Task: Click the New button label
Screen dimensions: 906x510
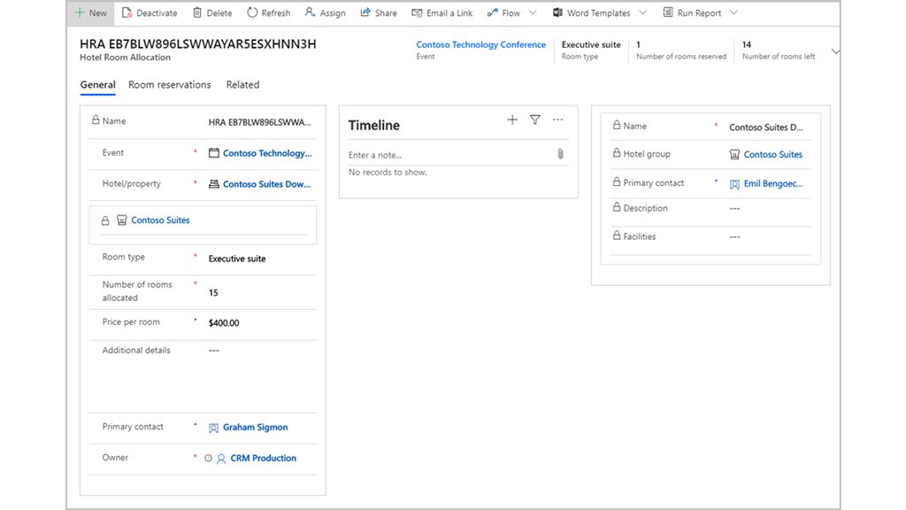Action: 97,12
